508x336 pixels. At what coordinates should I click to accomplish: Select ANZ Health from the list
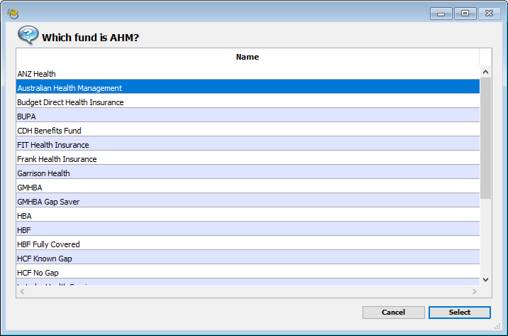click(x=37, y=74)
